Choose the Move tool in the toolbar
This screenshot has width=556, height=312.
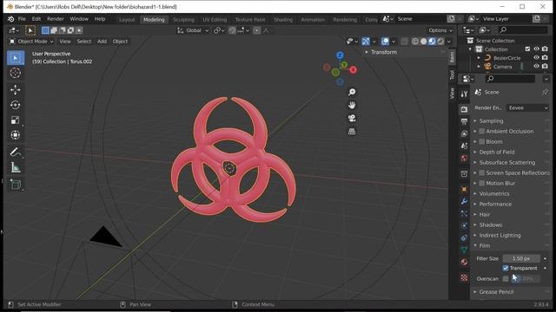click(x=16, y=90)
